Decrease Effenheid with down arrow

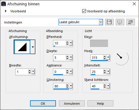[x=67, y=44]
